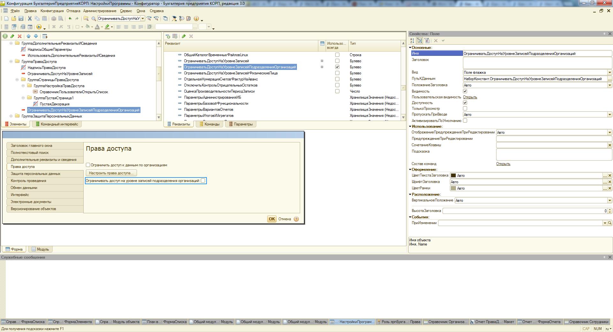This screenshot has height=332, width=613.
Task: Click the properties filter funnel icon
Action: click(427, 41)
